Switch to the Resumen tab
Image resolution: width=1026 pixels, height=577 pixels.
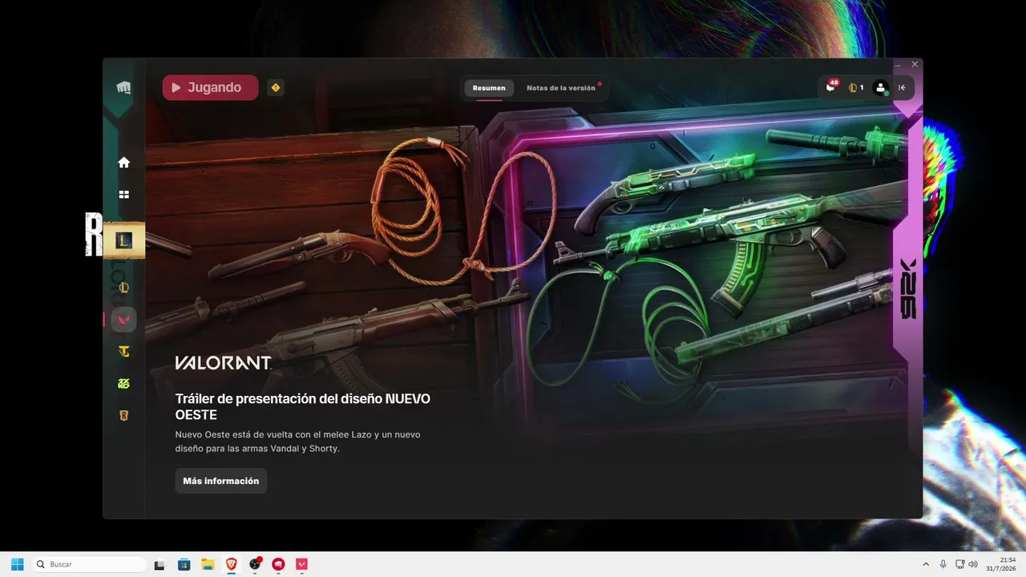click(489, 88)
